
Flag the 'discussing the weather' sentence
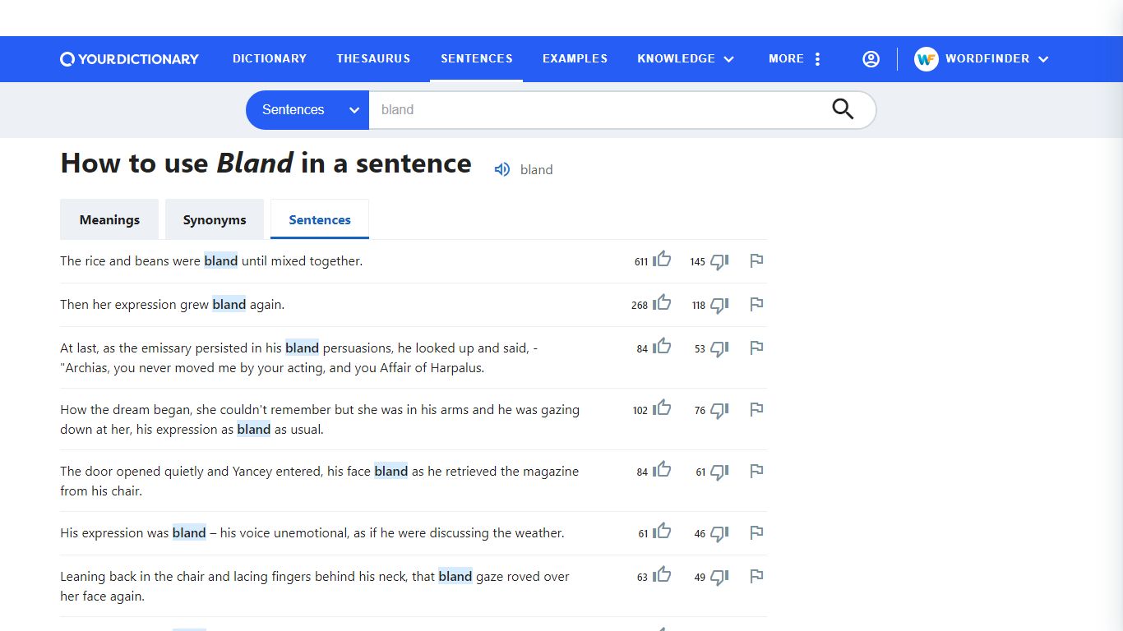point(756,533)
